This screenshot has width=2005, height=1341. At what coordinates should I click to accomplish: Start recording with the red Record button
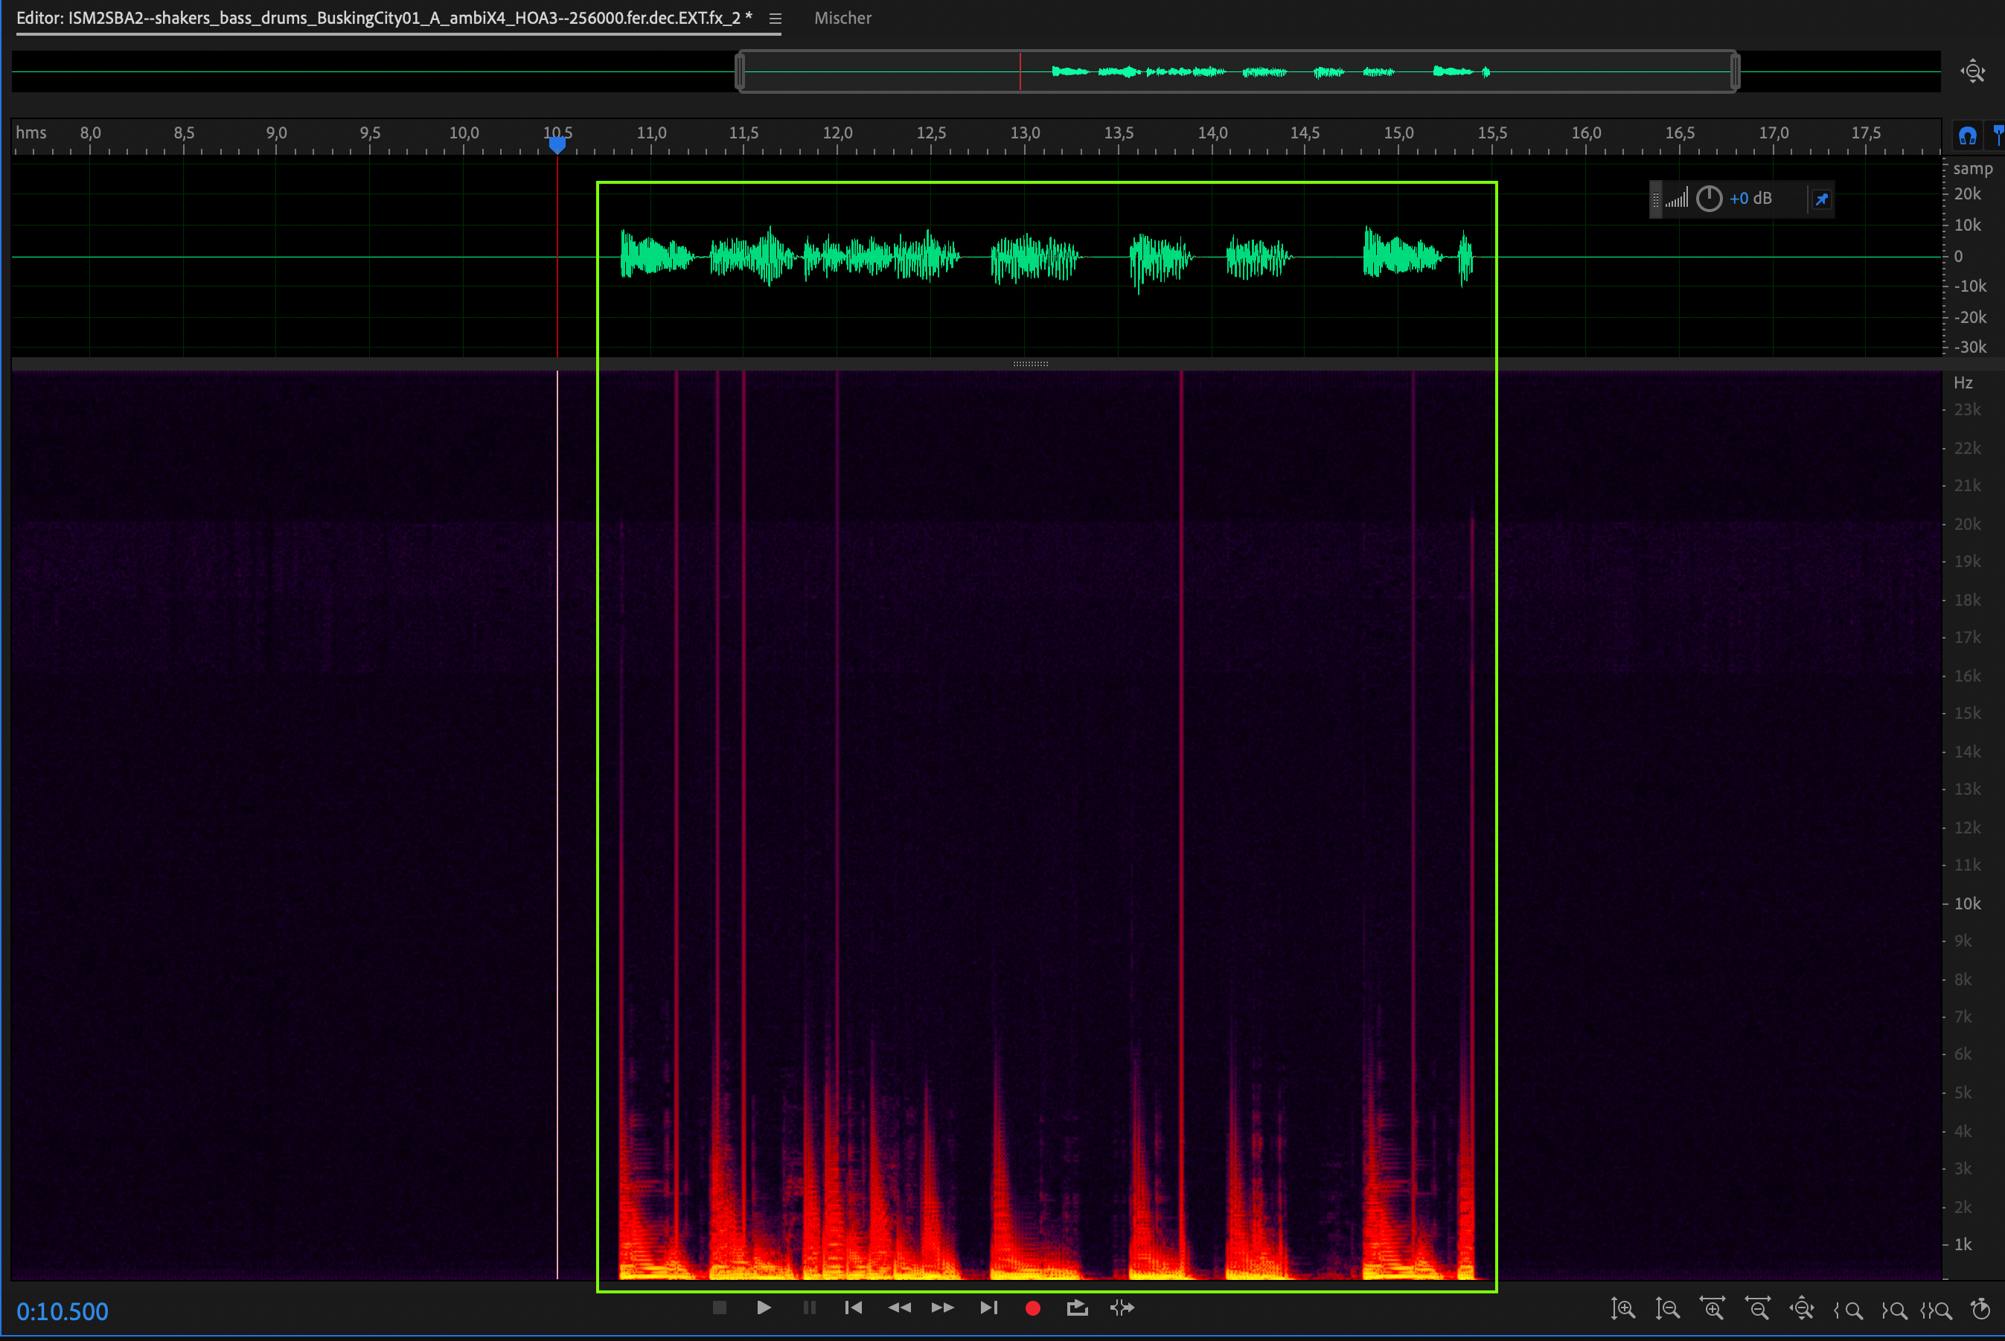click(x=1032, y=1308)
